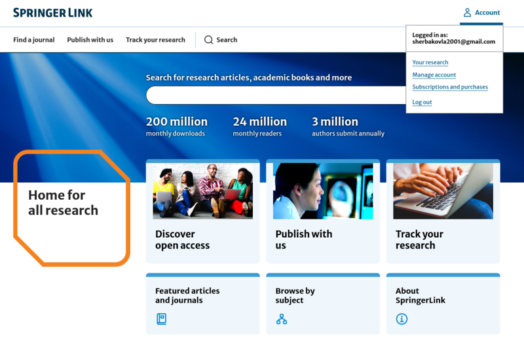Click the book icon under Featured articles
This screenshot has height=342, width=524.
pos(161,319)
